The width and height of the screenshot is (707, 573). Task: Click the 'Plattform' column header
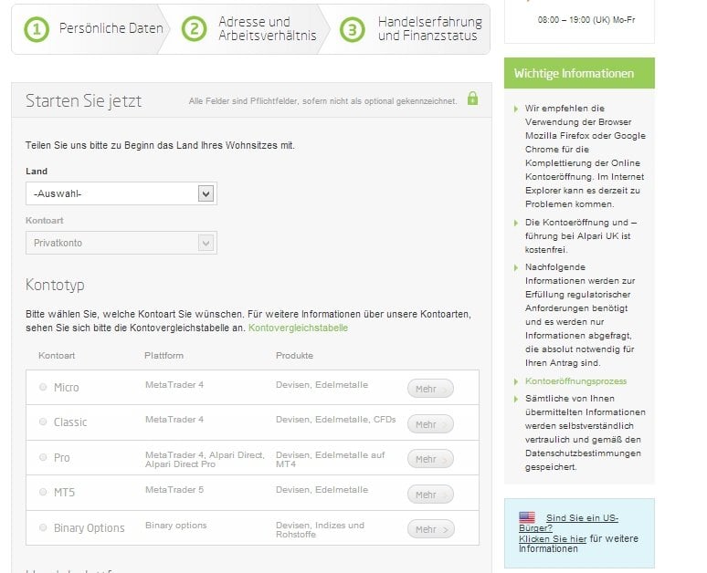164,356
